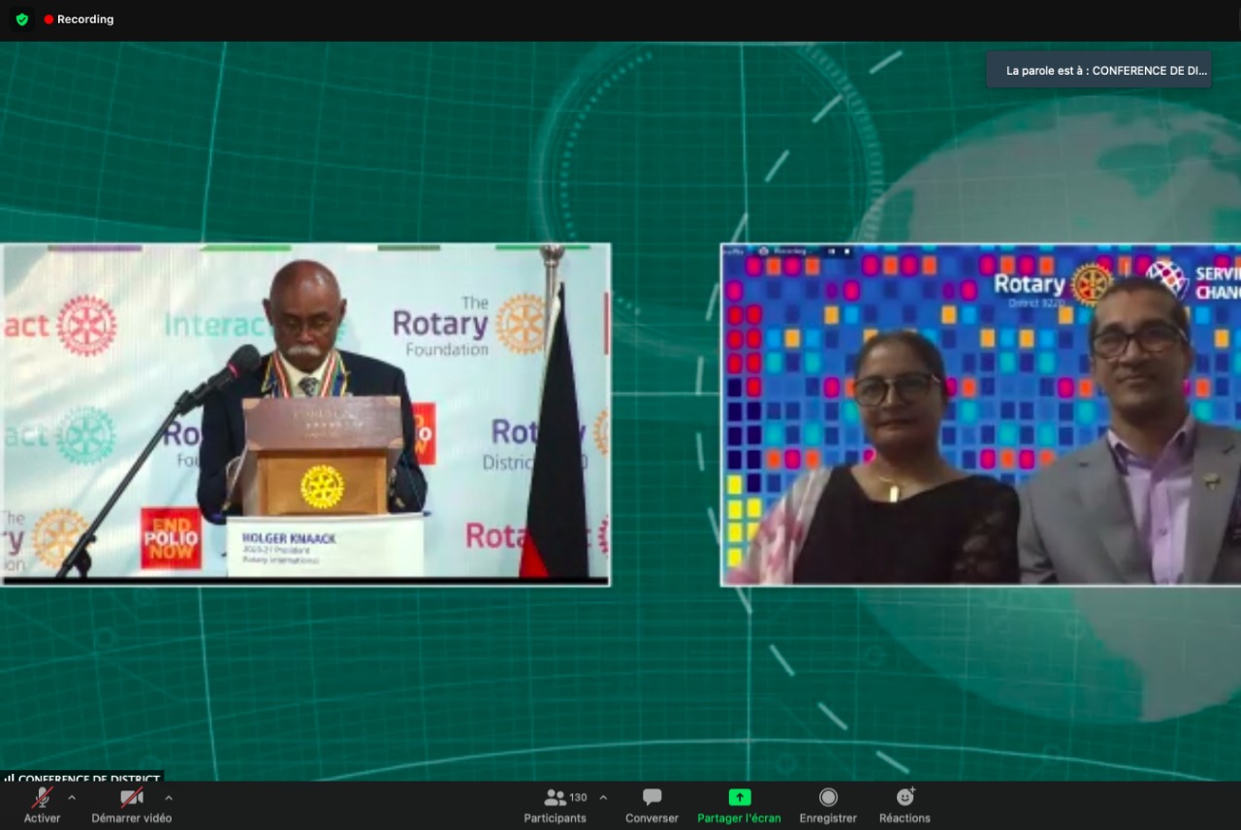
Task: Open the Converser chat icon
Action: click(x=652, y=797)
